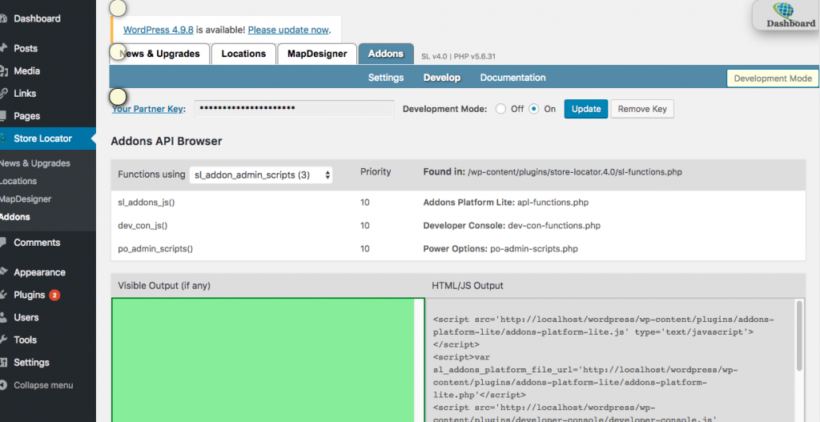Image resolution: width=820 pixels, height=422 pixels.
Task: Open the sl_addon_admin_scripts functions dropdown
Action: coord(261,175)
